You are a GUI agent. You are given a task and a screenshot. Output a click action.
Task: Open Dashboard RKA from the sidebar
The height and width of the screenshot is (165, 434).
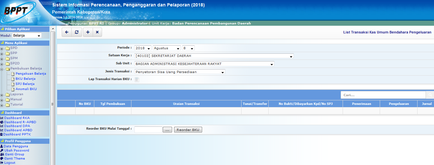[17, 118]
